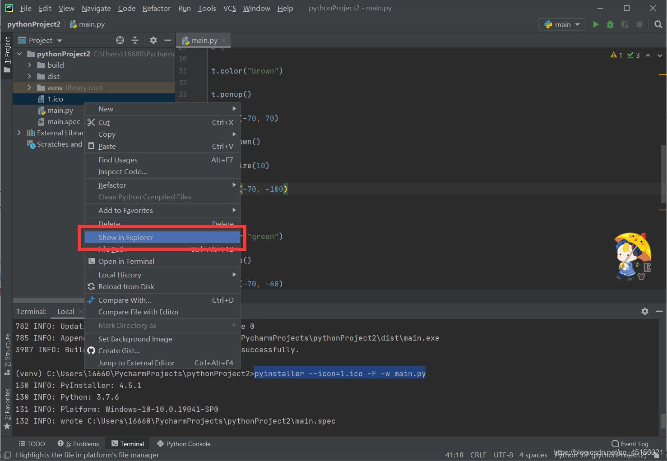Locate the opened file with the target icon

click(120, 40)
